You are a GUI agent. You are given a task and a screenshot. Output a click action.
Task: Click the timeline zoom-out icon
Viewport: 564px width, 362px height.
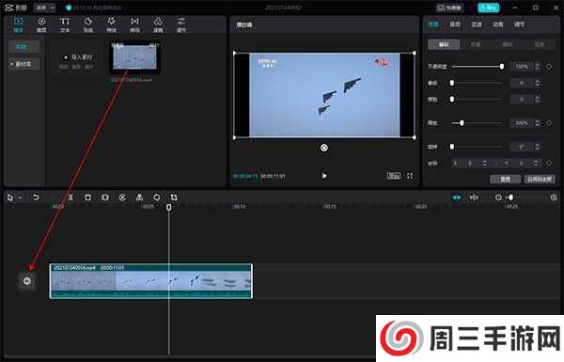coord(498,197)
